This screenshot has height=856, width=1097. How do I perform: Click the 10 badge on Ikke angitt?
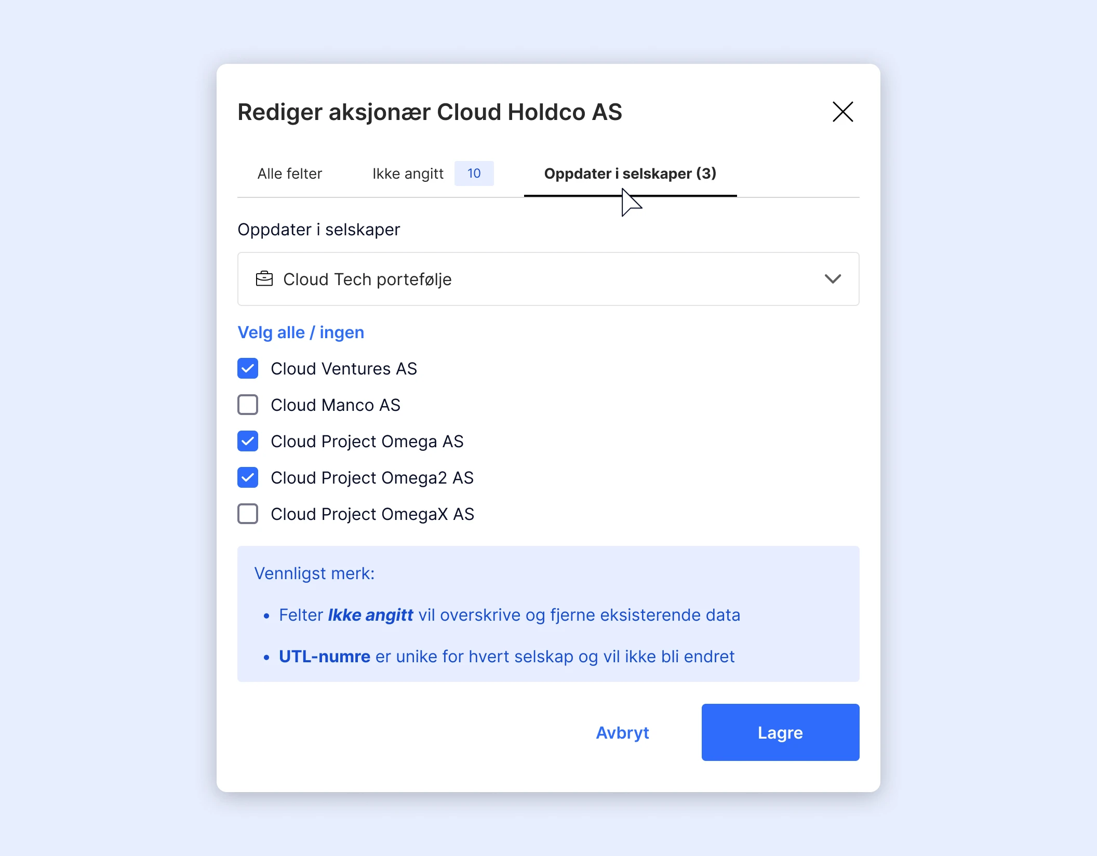(474, 173)
